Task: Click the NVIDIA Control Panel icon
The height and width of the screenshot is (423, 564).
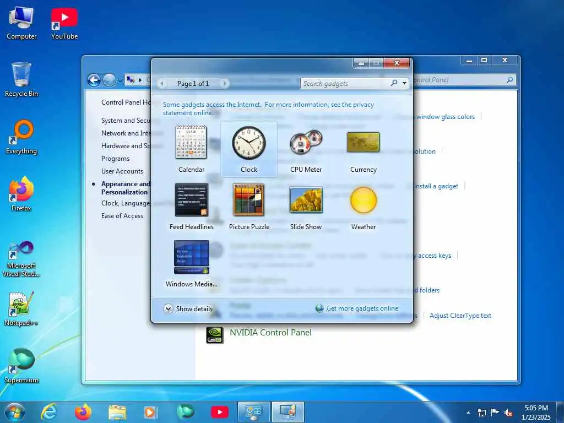Action: 215,335
